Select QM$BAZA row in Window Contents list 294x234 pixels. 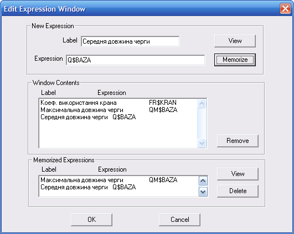118,110
